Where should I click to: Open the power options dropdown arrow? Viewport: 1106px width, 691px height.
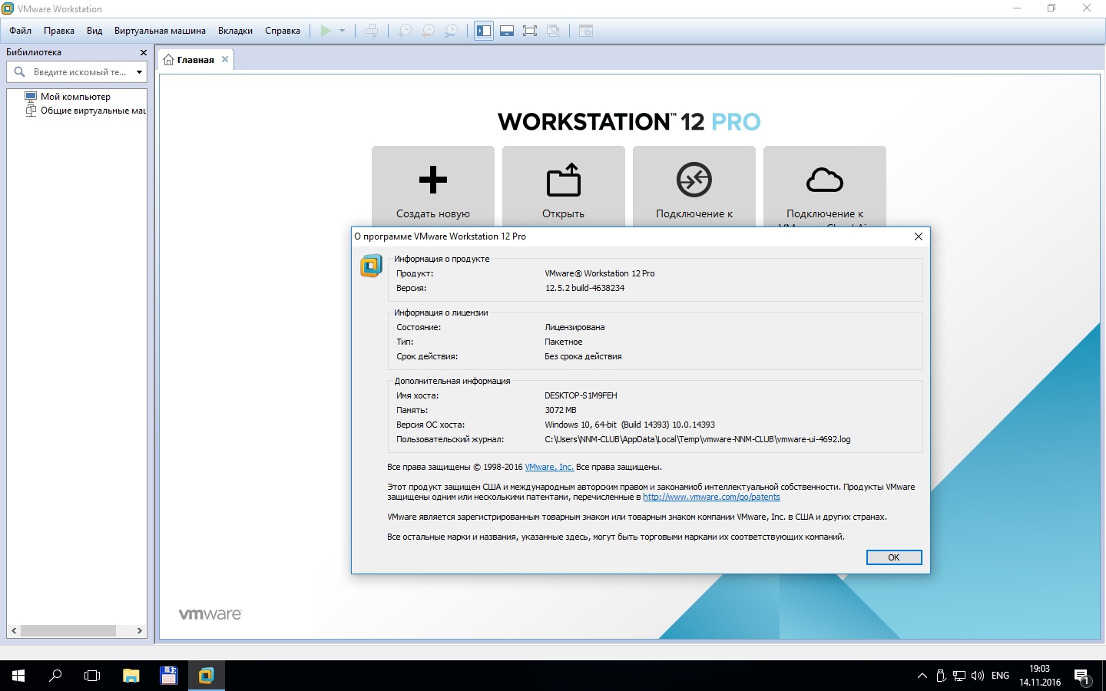(342, 31)
